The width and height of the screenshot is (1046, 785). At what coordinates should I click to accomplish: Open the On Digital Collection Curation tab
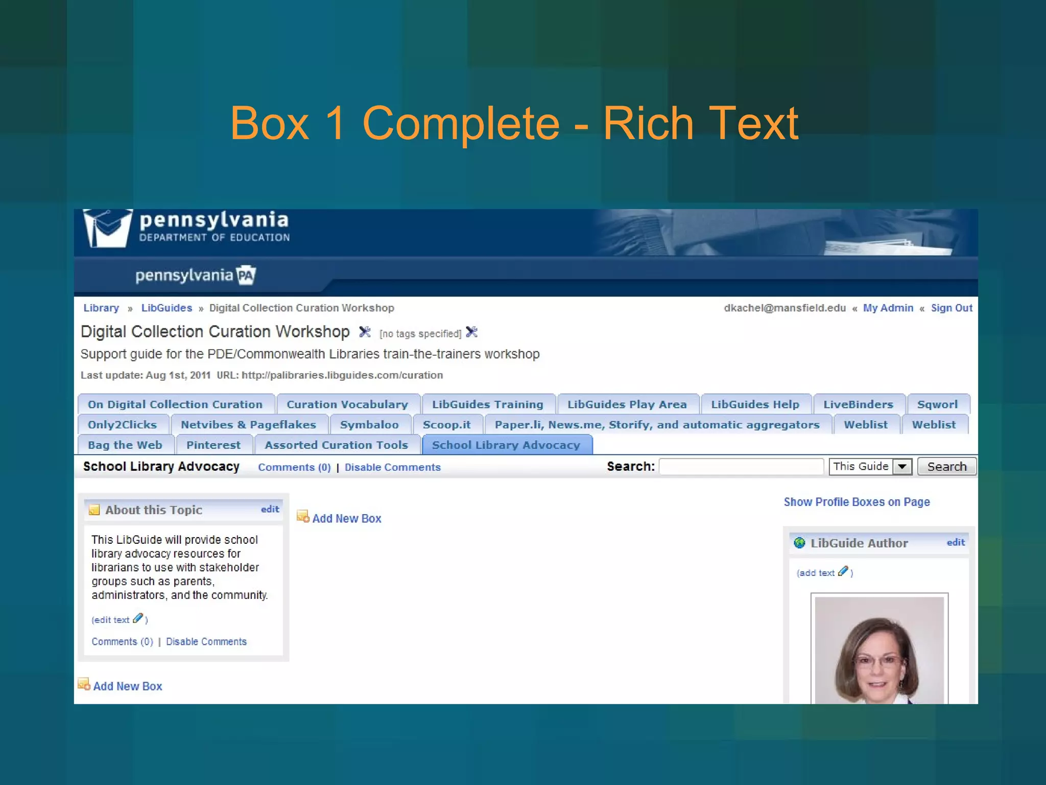pos(175,404)
